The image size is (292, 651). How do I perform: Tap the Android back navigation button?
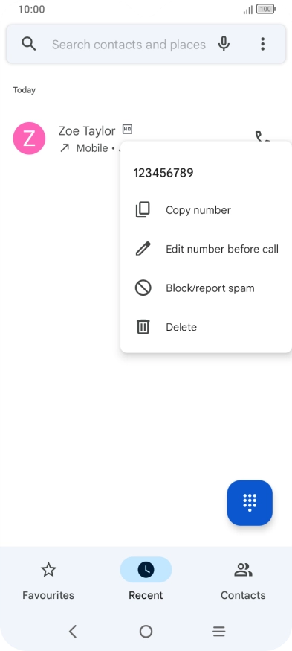click(x=73, y=632)
